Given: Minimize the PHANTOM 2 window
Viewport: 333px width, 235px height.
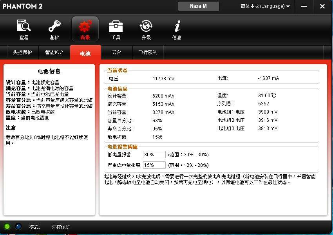Looking at the screenshot, I should [304, 6].
